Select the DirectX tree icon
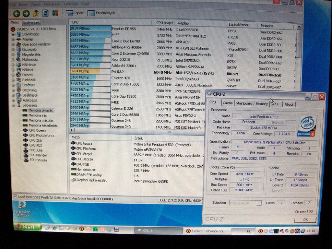 [18, 75]
